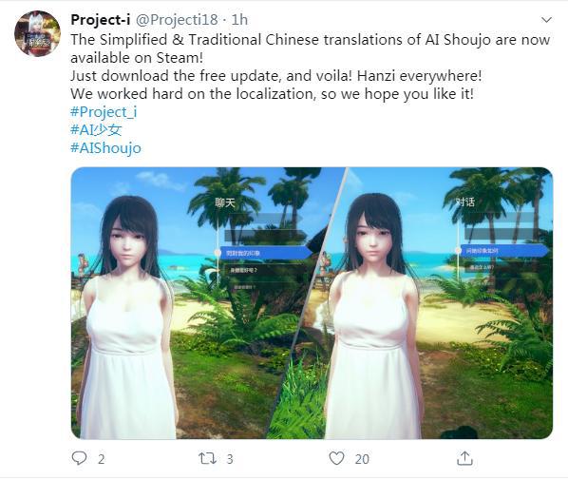The width and height of the screenshot is (568, 480).
Task: Open the #AIShoujo hashtag
Action: tap(105, 148)
